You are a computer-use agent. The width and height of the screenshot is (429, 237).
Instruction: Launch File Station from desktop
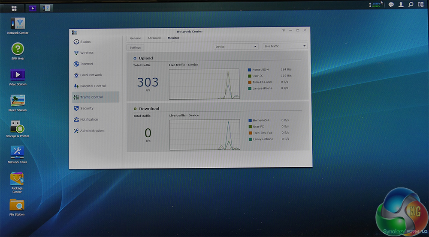tap(17, 205)
